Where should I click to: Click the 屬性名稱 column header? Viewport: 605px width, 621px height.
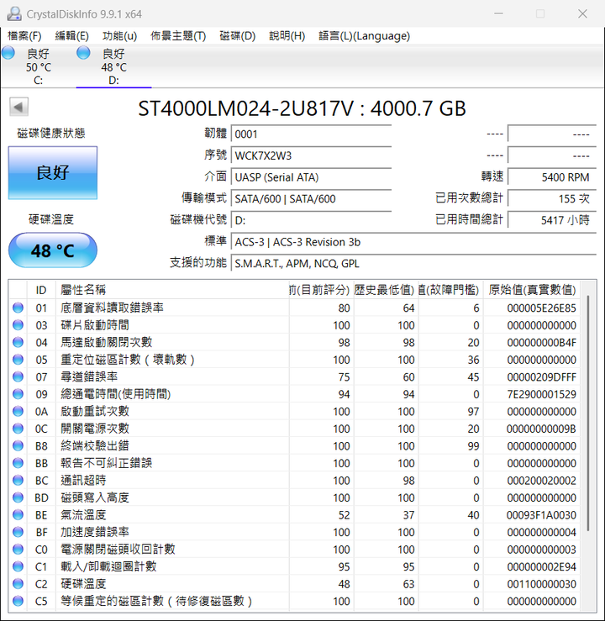tap(172, 290)
